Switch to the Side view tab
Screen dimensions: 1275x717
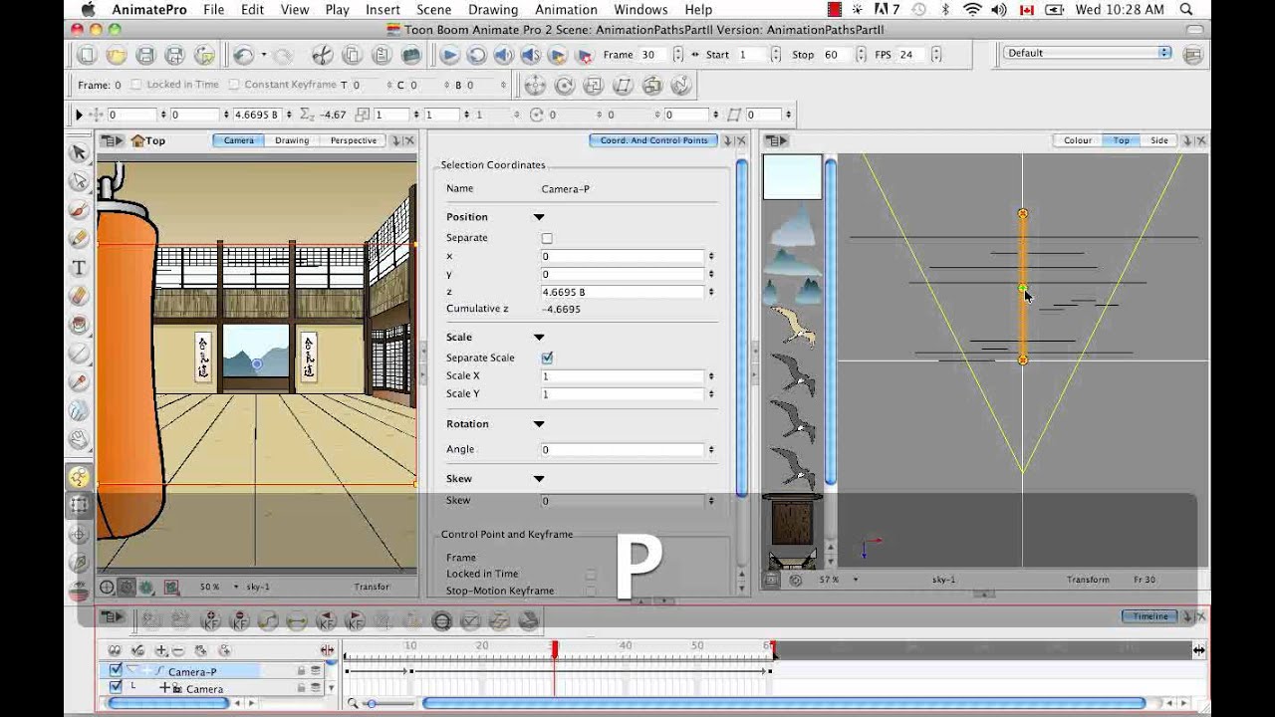pos(1159,140)
